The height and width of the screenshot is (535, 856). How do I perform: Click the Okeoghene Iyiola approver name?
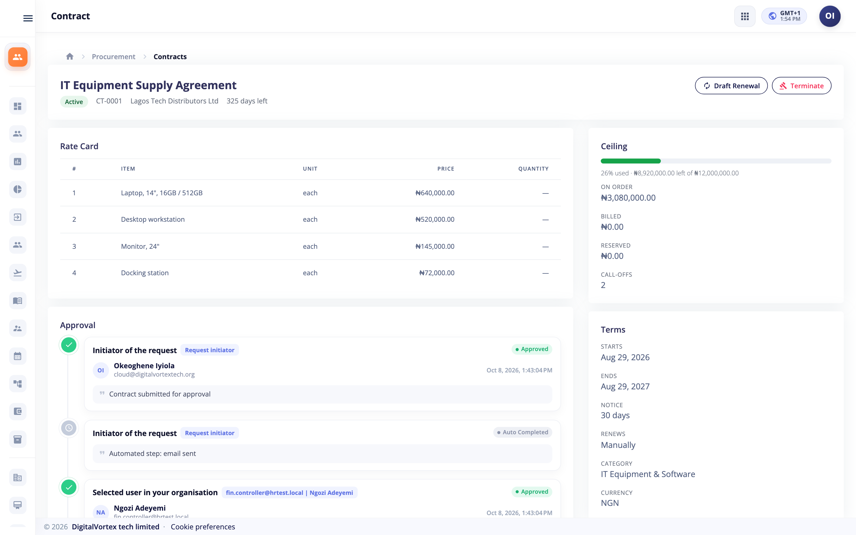pos(144,366)
